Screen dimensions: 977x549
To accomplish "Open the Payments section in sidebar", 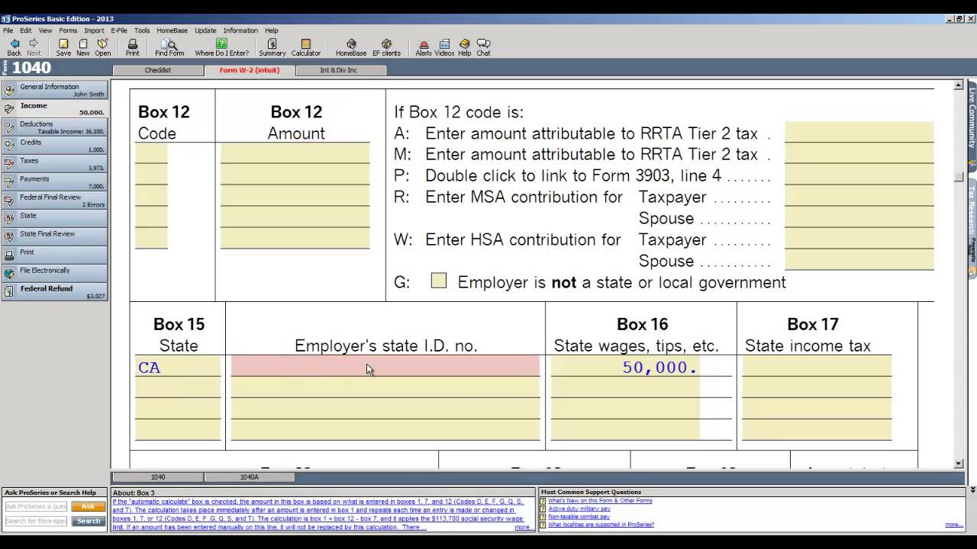I will tap(55, 181).
